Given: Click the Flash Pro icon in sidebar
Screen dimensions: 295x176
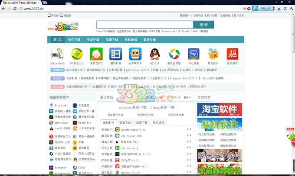Looking at the screenshot, I should point(75,122).
